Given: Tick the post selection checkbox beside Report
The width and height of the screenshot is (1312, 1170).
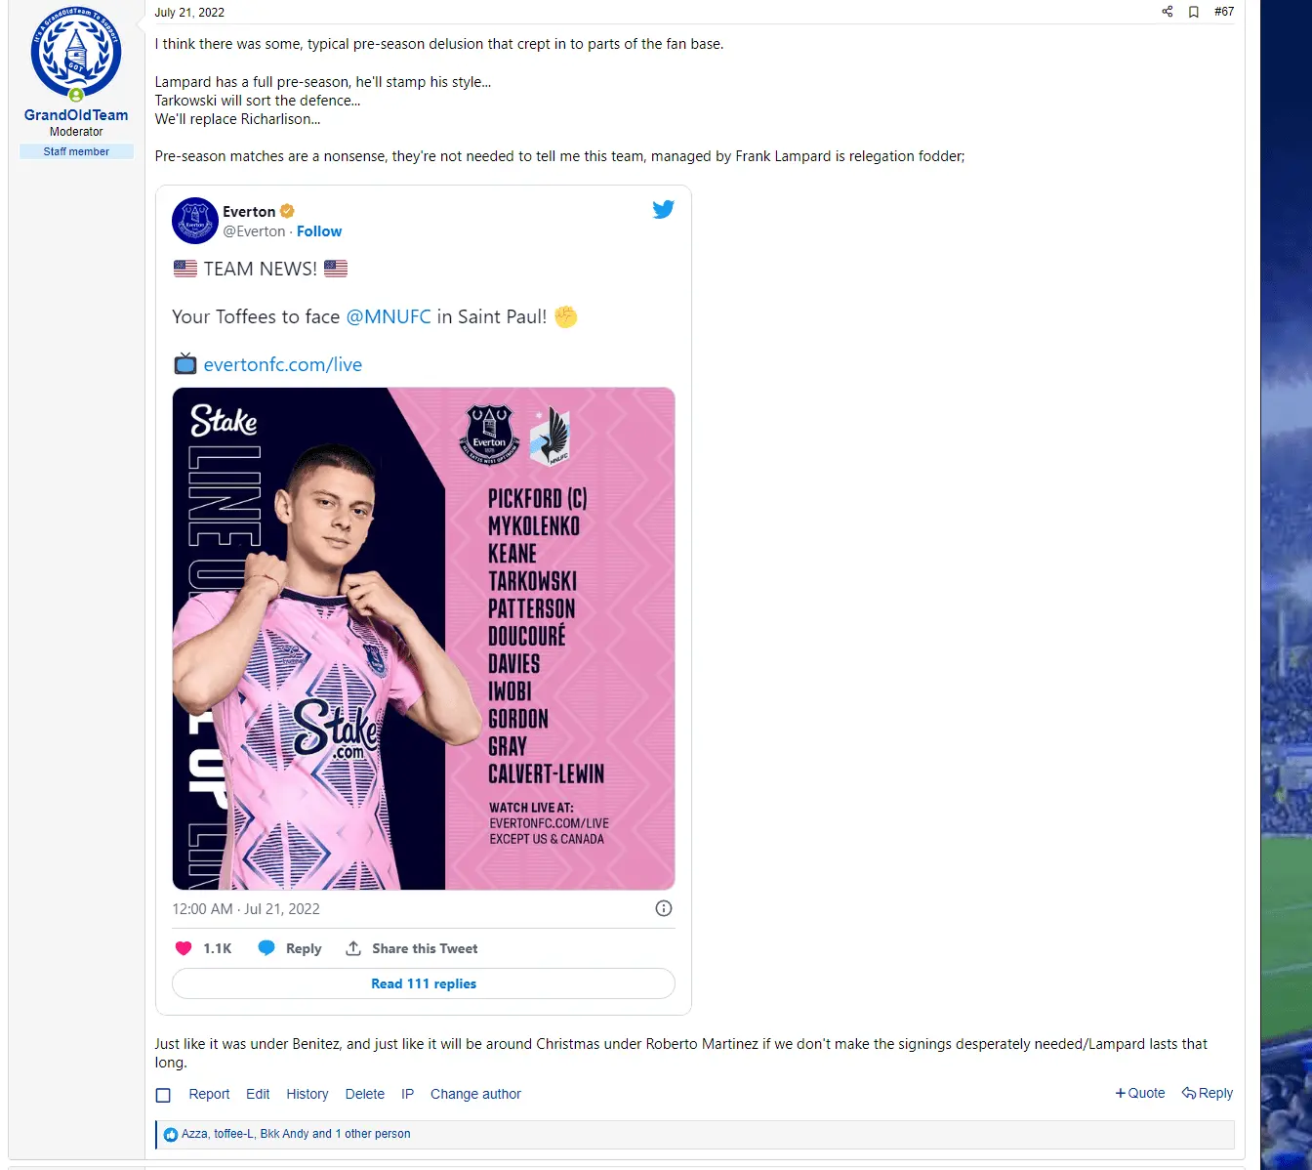Looking at the screenshot, I should coord(163,1095).
